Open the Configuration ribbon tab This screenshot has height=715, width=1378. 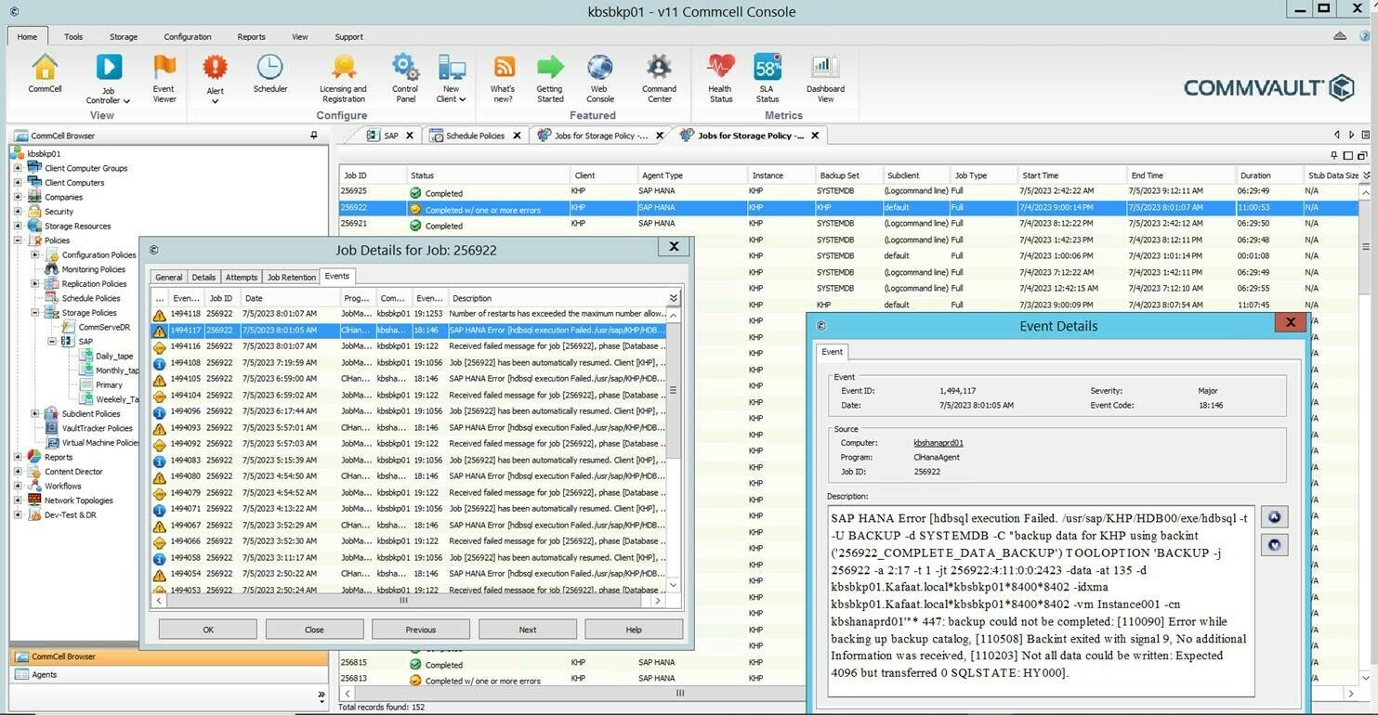click(188, 37)
